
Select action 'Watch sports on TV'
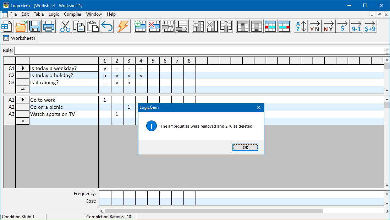point(64,114)
